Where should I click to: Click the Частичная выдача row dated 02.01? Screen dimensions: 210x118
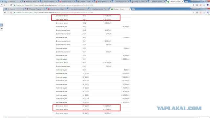tap(93, 70)
